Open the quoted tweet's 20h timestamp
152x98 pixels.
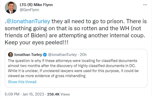pos(83,55)
